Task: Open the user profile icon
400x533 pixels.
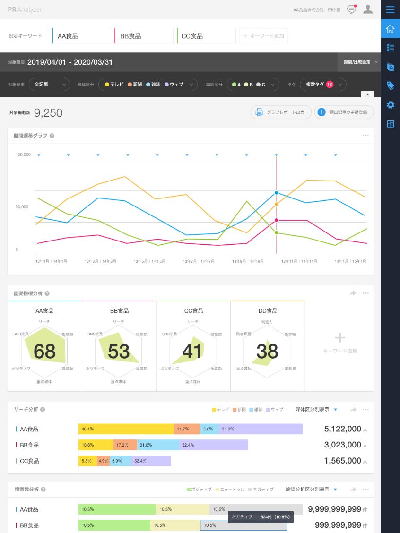Action: [x=368, y=9]
